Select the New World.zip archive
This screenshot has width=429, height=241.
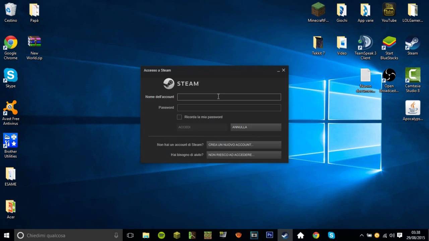34,48
